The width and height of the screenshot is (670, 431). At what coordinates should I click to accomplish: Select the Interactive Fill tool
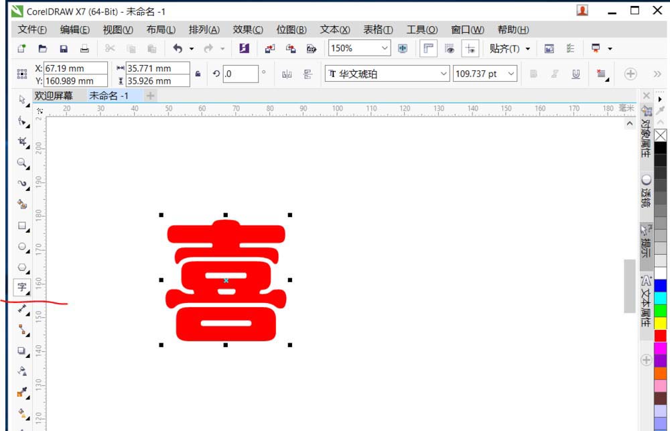[x=22, y=413]
